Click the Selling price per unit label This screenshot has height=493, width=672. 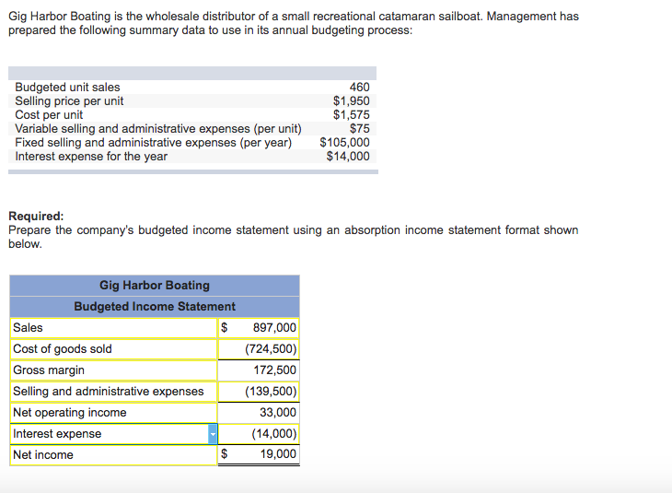[69, 100]
